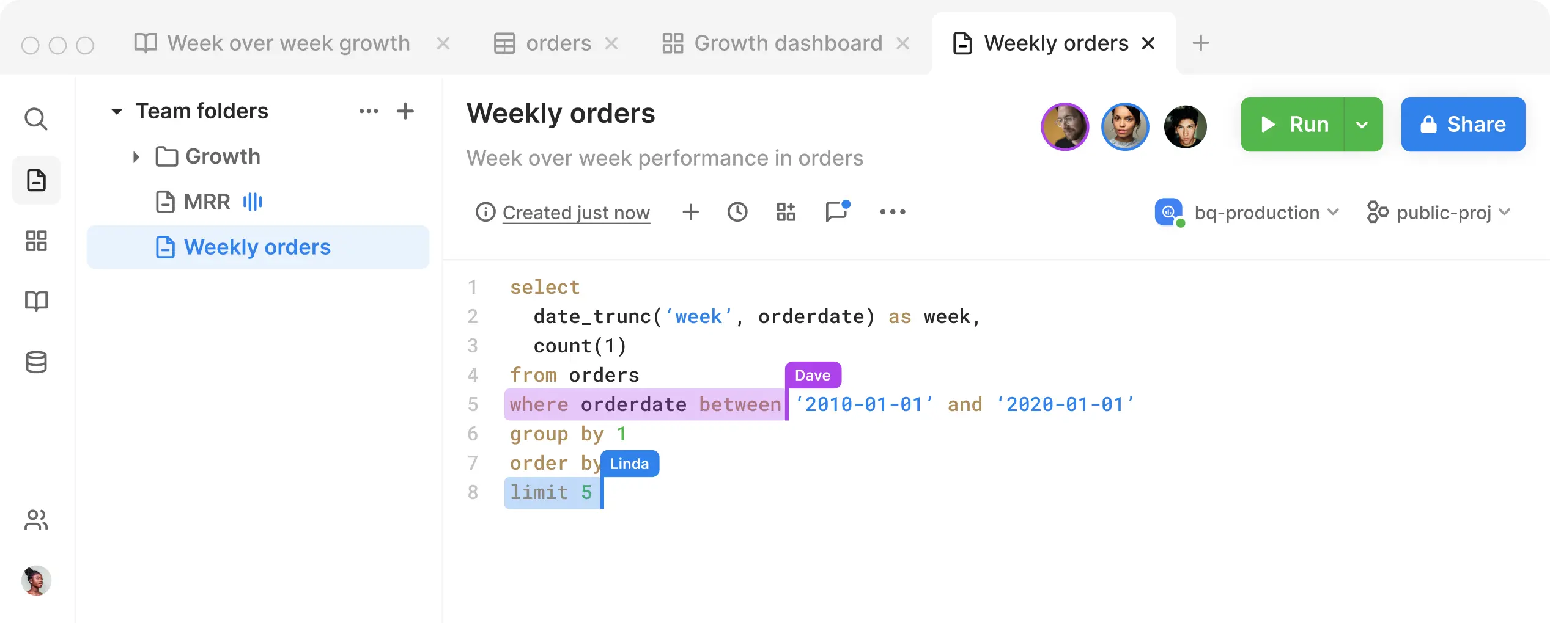Click the Created just now link
This screenshot has height=623, width=1550.
click(575, 213)
